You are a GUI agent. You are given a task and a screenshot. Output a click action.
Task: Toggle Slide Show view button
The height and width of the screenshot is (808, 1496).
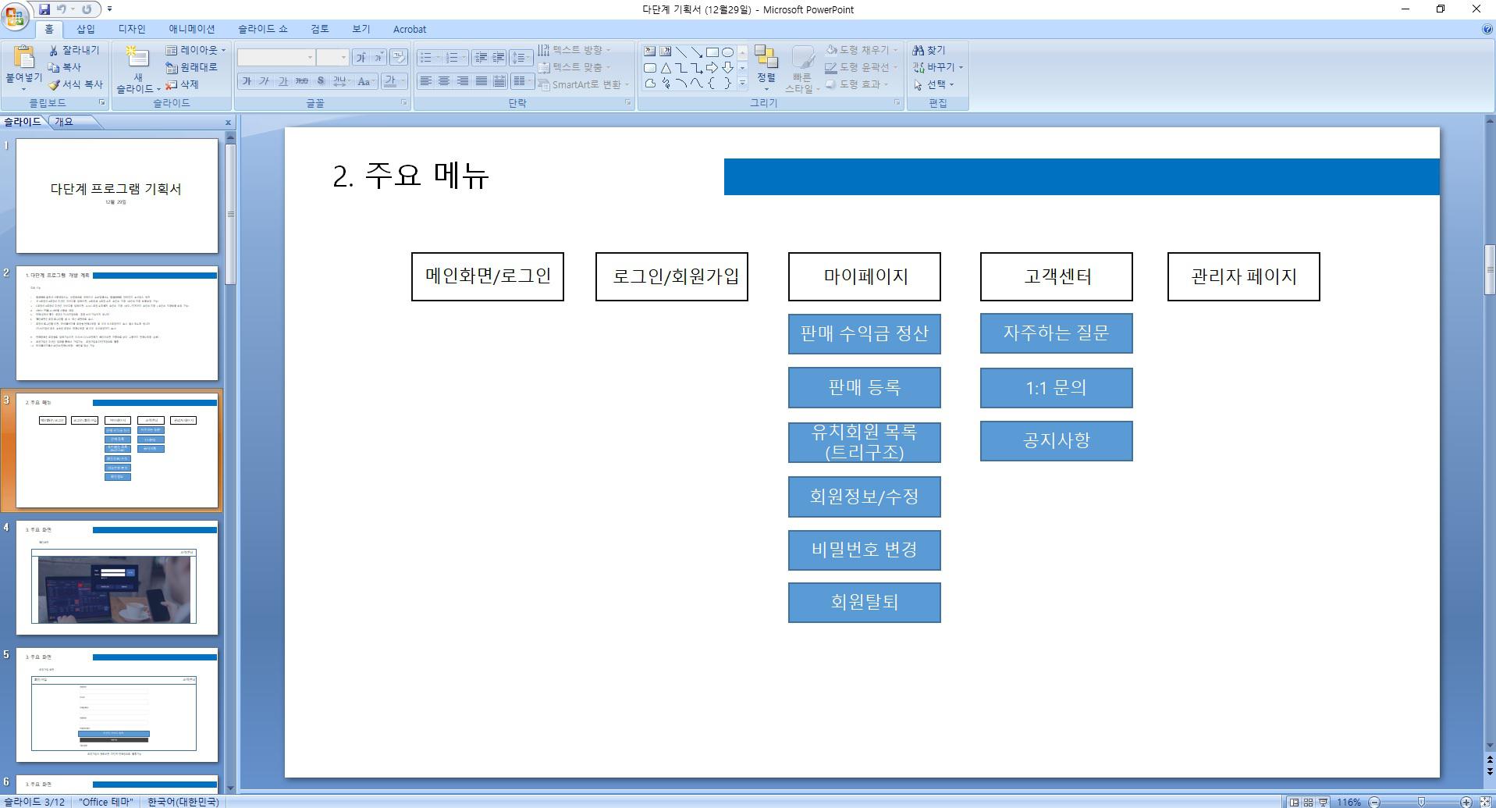tap(1323, 802)
